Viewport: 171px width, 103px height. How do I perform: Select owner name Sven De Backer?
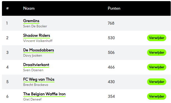click(x=35, y=26)
